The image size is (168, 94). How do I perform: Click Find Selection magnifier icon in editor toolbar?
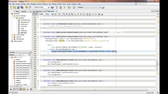pyautogui.click(x=64, y=14)
